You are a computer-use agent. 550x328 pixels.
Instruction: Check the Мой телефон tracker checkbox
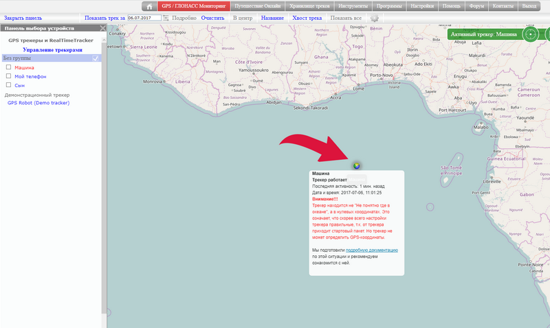[8, 77]
